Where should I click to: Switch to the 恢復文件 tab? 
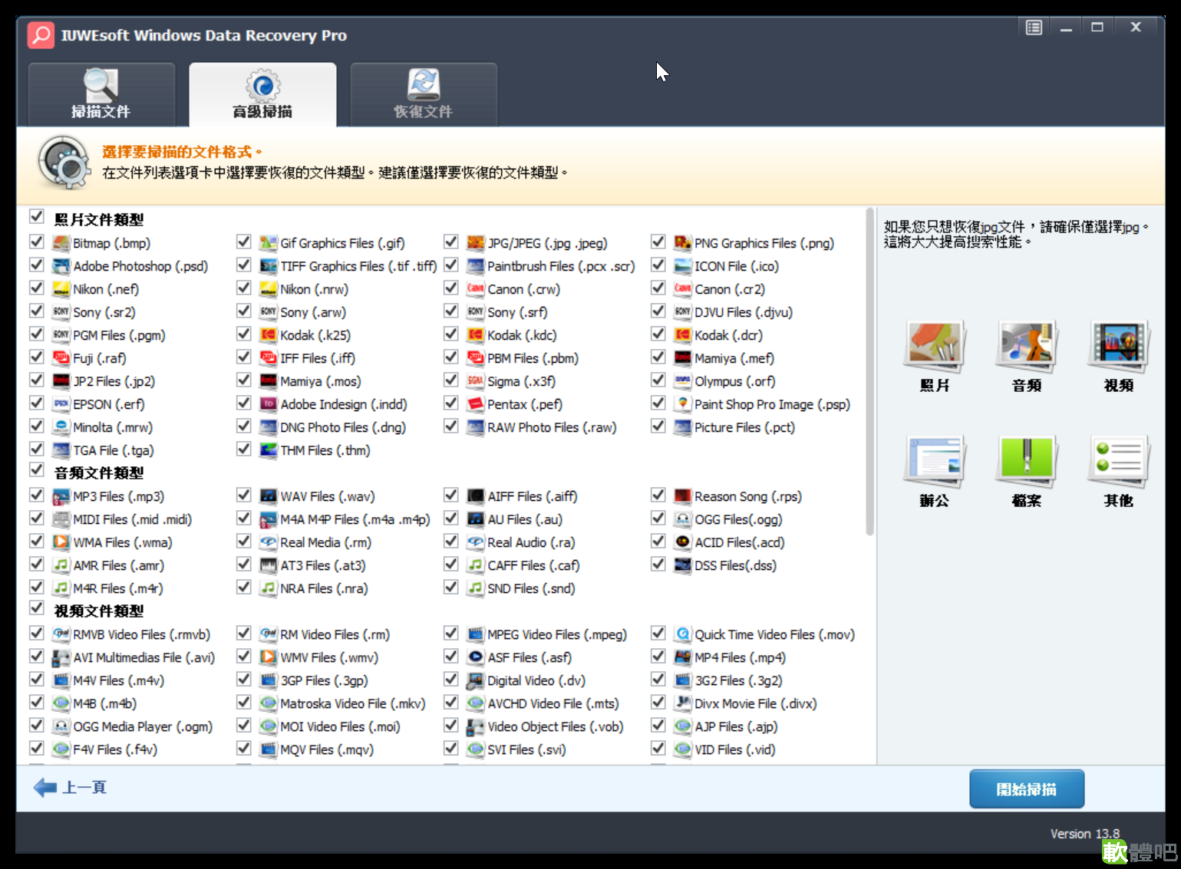pyautogui.click(x=424, y=94)
